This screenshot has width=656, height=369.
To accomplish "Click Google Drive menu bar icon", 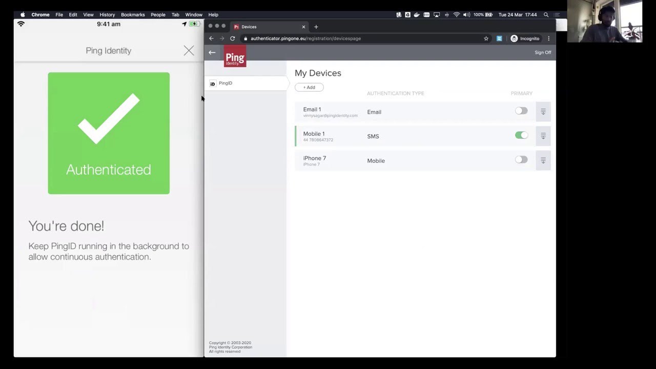I will coord(407,15).
